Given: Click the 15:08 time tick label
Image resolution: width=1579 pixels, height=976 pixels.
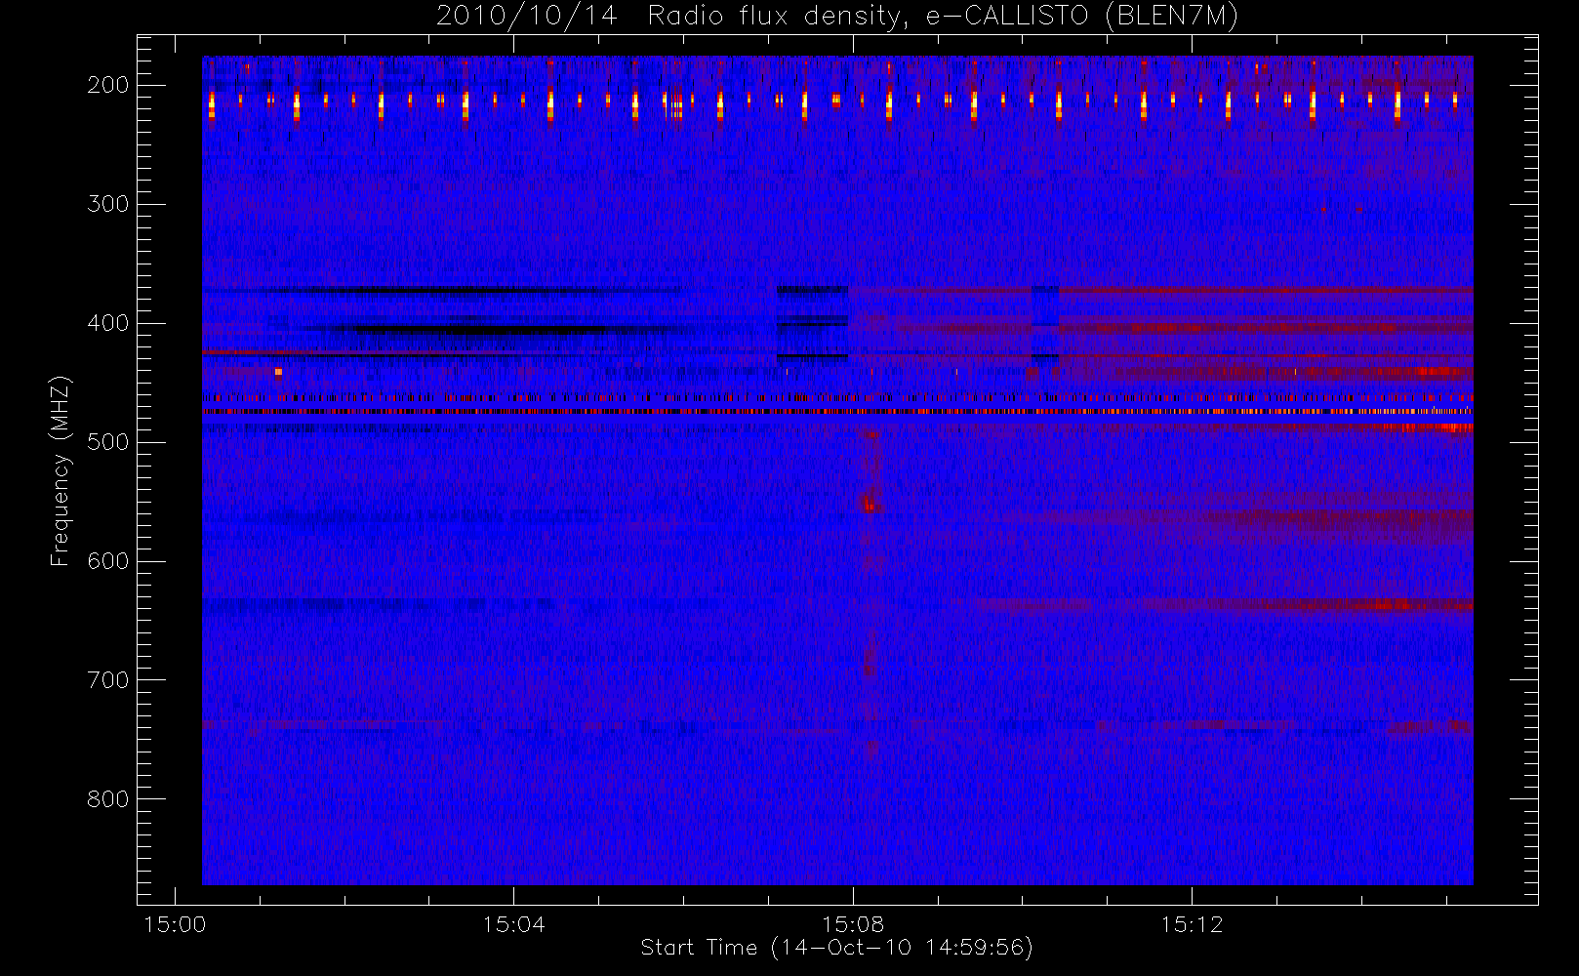Looking at the screenshot, I should pos(853,924).
